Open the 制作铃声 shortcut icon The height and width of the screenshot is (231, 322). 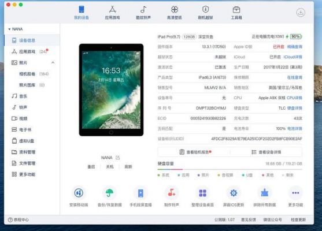pos(172,193)
